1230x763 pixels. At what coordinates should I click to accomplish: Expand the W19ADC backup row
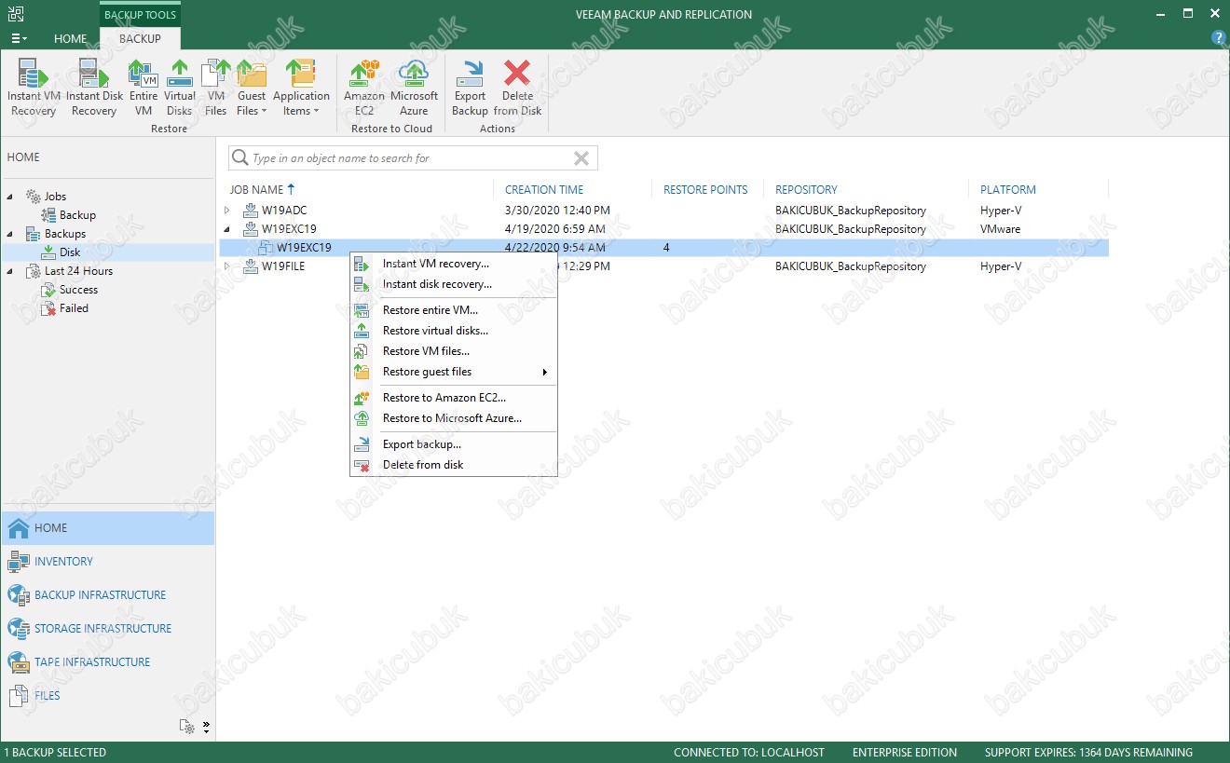pyautogui.click(x=226, y=211)
